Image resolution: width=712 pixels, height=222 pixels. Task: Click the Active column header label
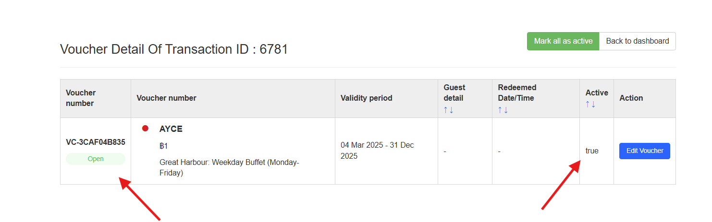click(x=596, y=93)
